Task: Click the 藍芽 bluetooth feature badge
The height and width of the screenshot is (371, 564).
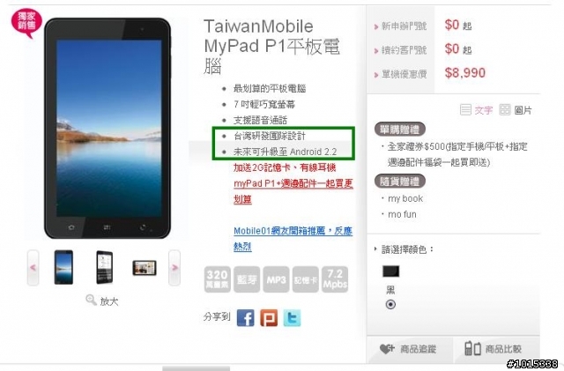Action: click(247, 279)
